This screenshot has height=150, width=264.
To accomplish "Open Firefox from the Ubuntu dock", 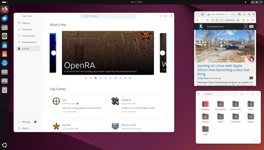I will point(5,9).
